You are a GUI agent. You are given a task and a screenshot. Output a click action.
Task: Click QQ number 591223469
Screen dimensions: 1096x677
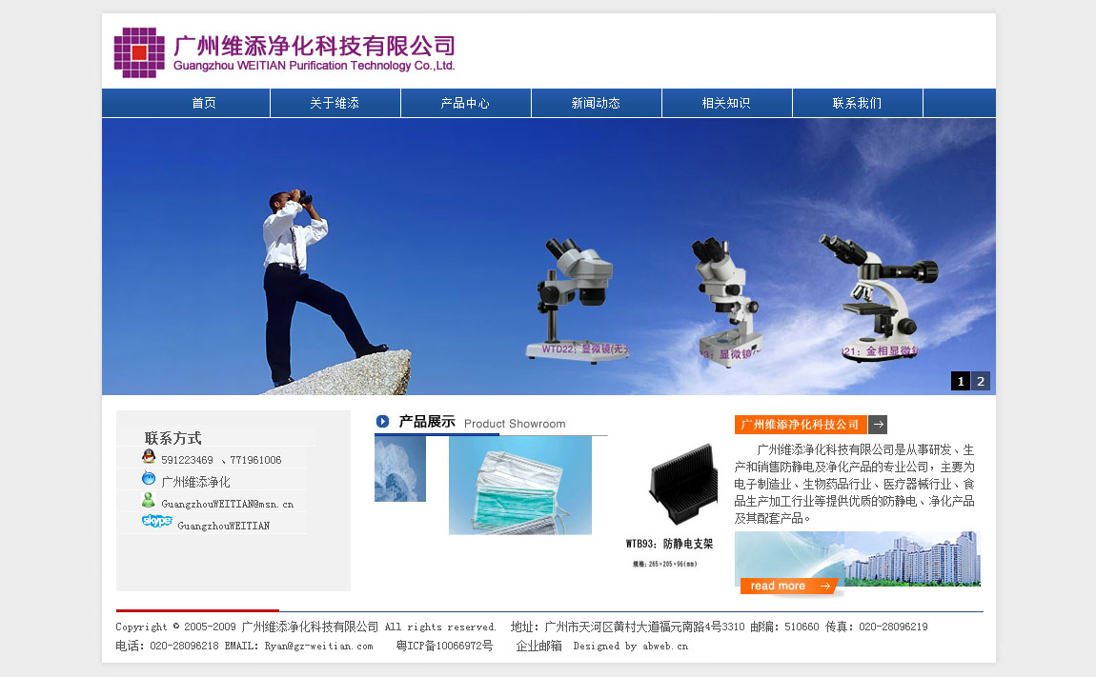tap(187, 460)
